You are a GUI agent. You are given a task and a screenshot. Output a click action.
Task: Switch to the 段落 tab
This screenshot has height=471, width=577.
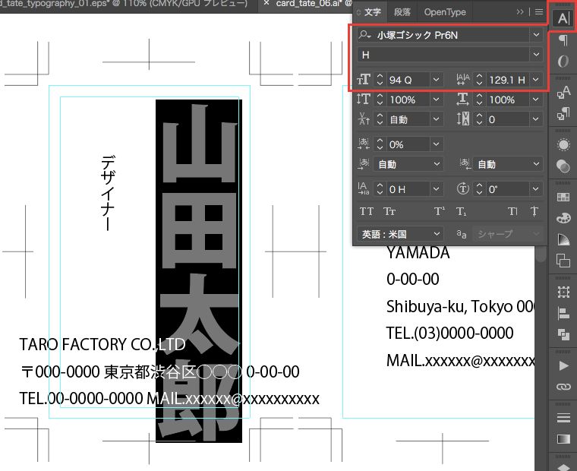click(x=402, y=12)
